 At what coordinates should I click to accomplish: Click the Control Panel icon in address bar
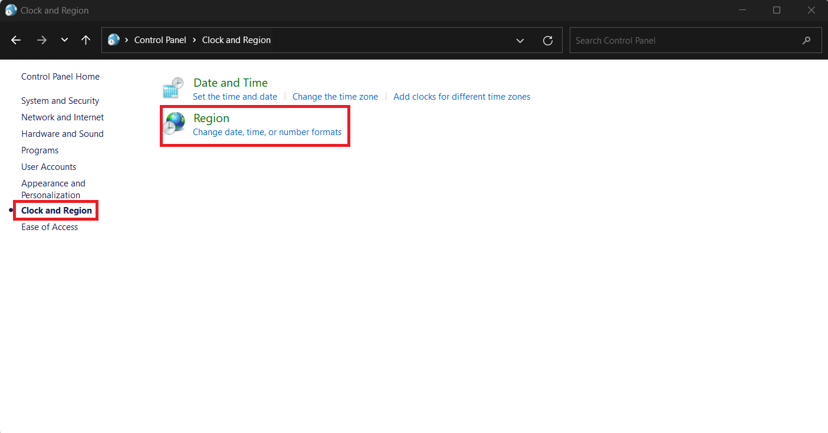114,40
